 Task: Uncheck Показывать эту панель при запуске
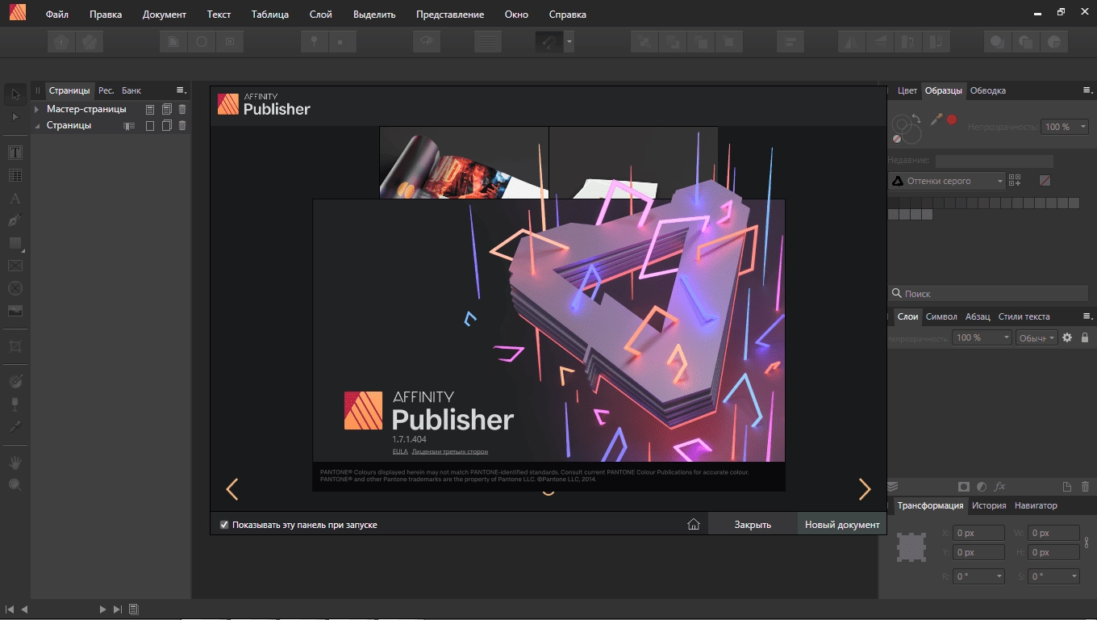tap(224, 525)
